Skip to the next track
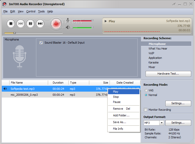This screenshot has width=195, height=144. [x=40, y=23]
